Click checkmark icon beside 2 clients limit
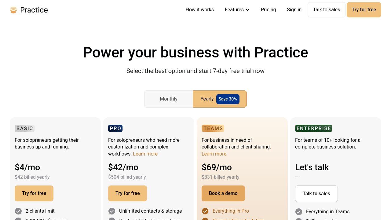The width and height of the screenshot is (391, 220). tap(18, 211)
